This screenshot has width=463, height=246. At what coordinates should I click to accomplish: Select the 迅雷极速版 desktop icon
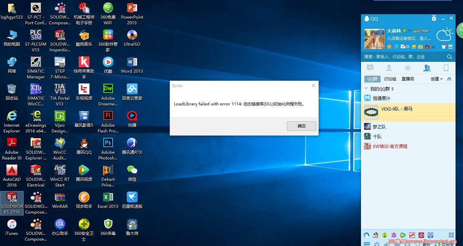pos(132,200)
